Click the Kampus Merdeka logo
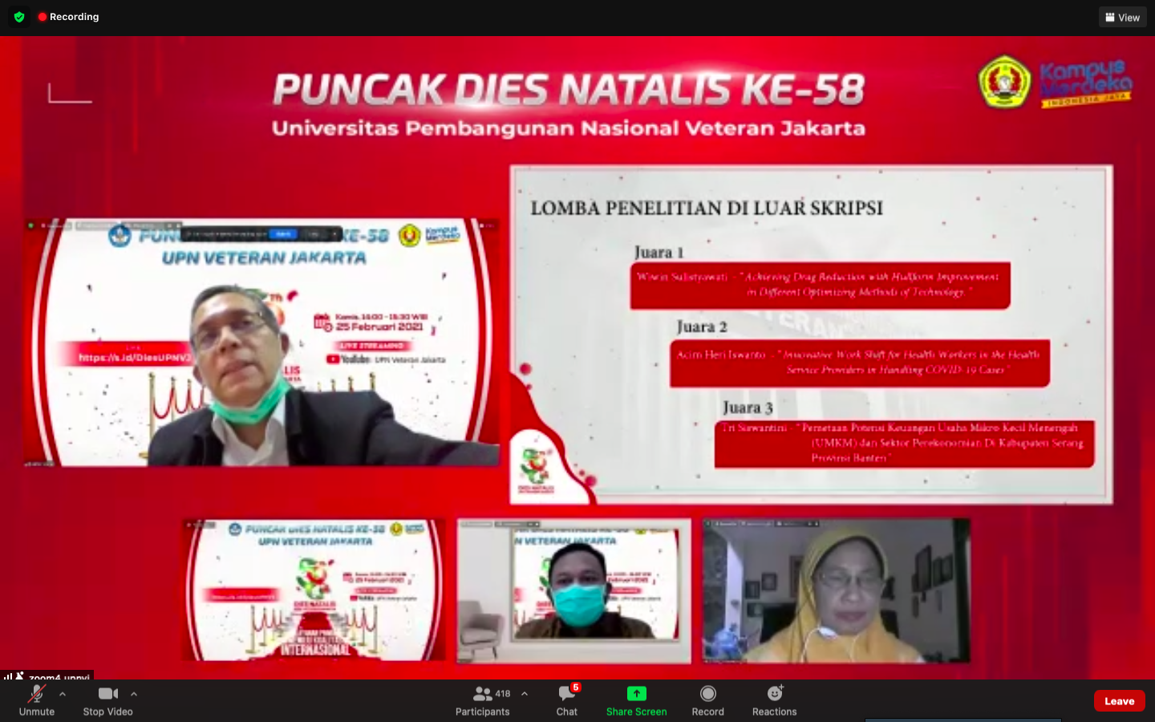 1085,83
